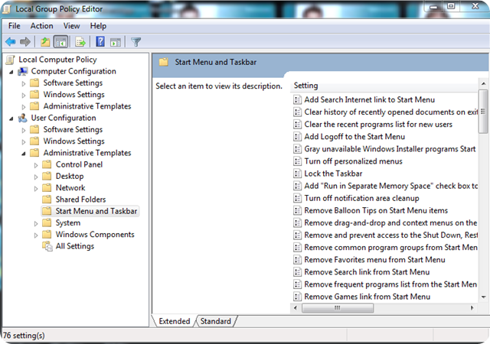Switch to the Standard tab
Image resolution: width=490 pixels, height=344 pixels.
click(x=216, y=321)
